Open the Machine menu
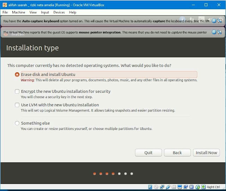The image size is (226, 191). (x=19, y=12)
